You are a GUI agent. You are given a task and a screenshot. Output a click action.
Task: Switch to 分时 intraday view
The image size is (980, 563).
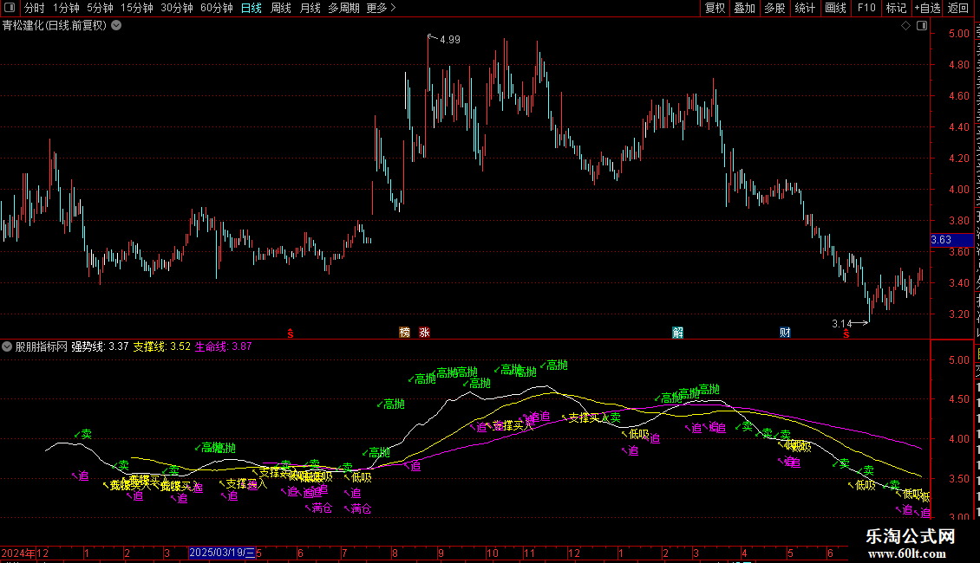pyautogui.click(x=35, y=8)
